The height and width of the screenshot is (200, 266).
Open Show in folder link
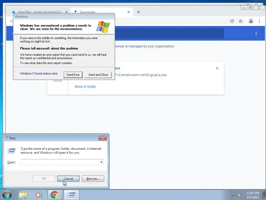85,86
